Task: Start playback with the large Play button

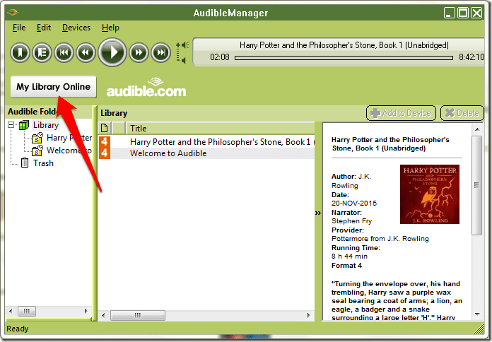Action: [x=112, y=52]
